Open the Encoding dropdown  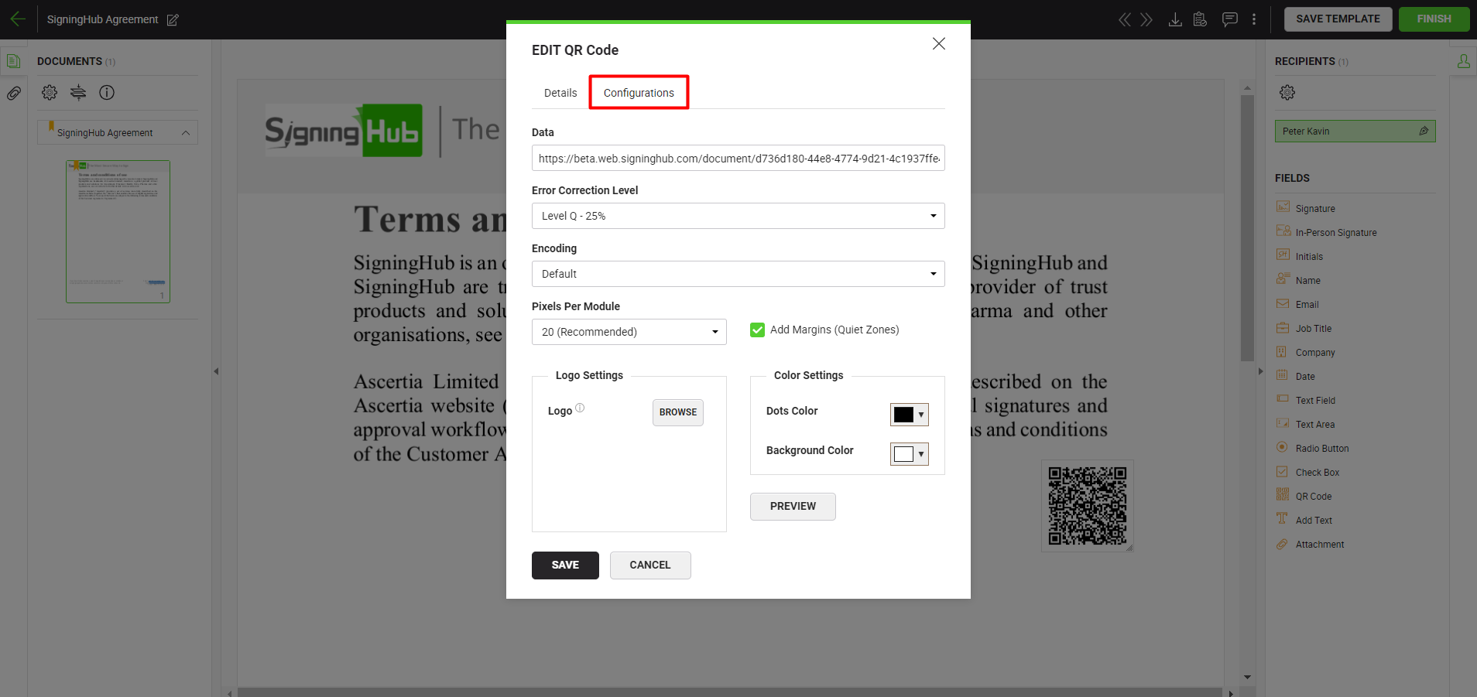tap(738, 274)
